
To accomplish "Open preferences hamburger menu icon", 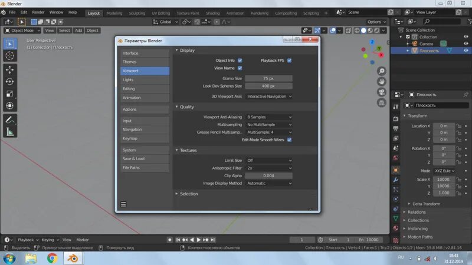I will coord(123,204).
